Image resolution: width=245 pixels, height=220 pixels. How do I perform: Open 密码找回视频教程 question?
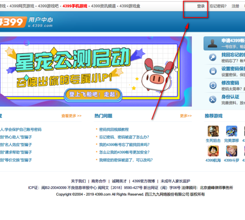coord(114,130)
